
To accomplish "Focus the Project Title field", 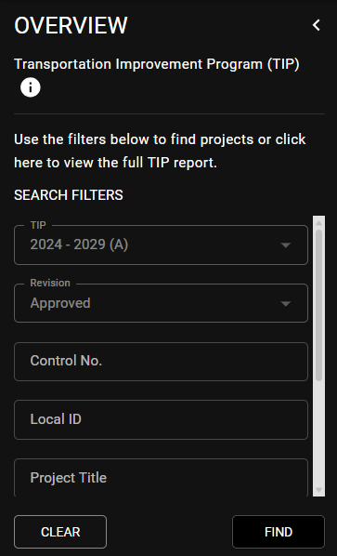I will point(161,478).
